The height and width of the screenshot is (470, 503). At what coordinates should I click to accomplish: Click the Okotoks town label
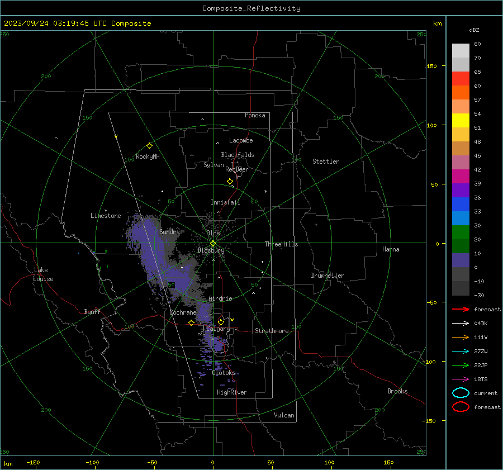tap(224, 373)
